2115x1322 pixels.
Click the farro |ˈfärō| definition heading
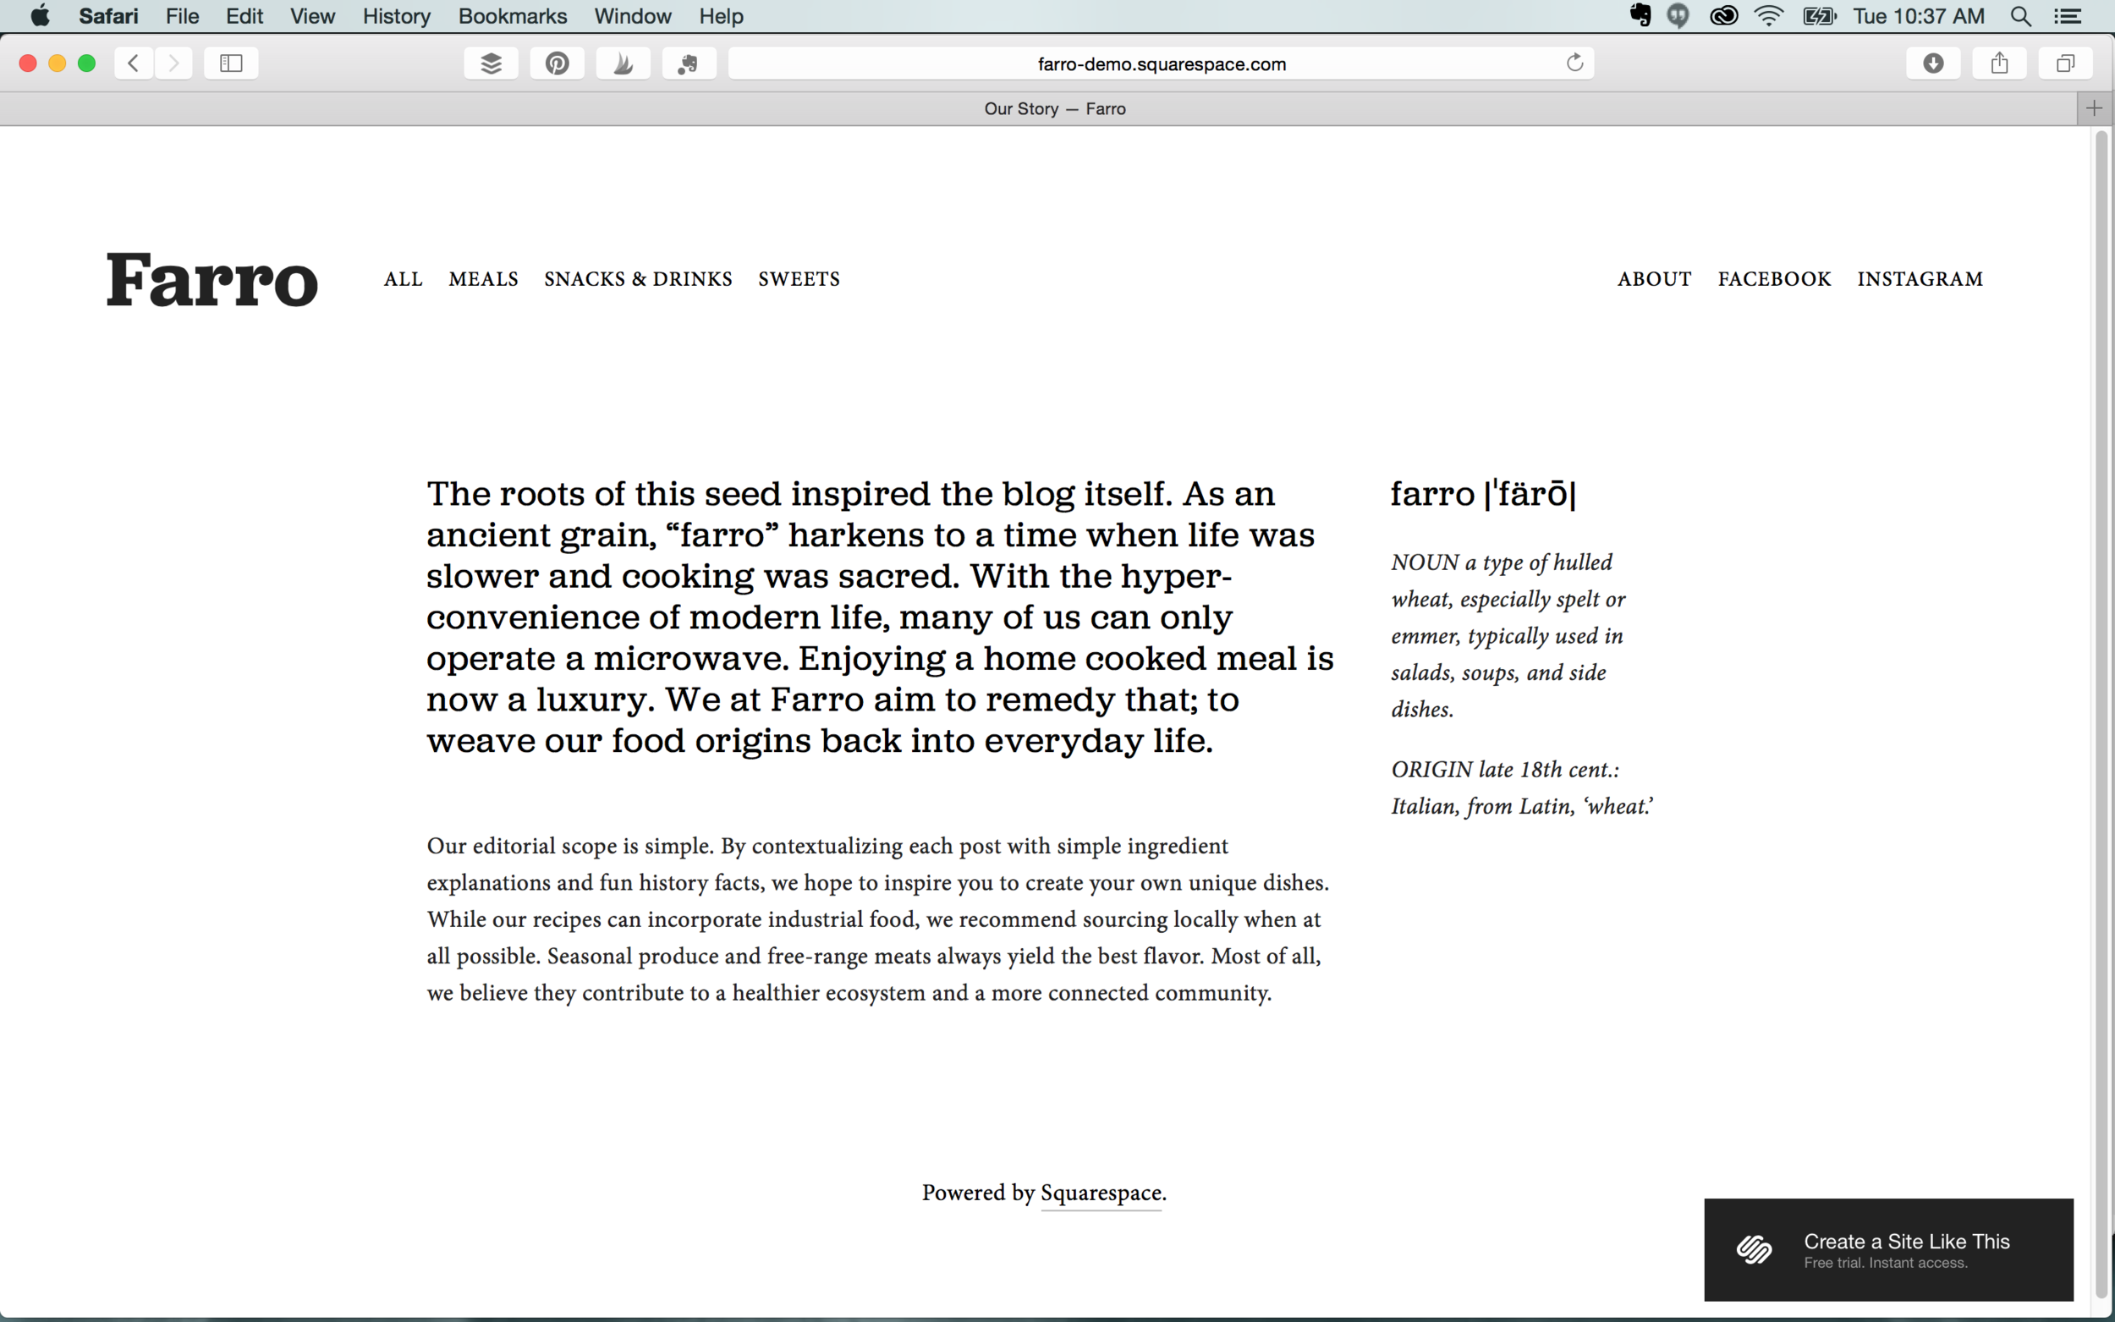pyautogui.click(x=1484, y=493)
